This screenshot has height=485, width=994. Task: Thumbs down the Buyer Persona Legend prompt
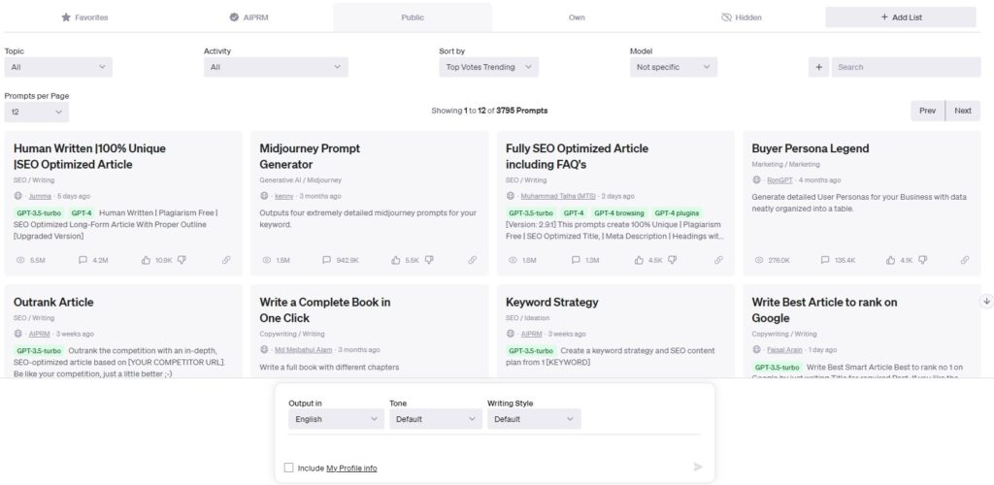point(921,260)
